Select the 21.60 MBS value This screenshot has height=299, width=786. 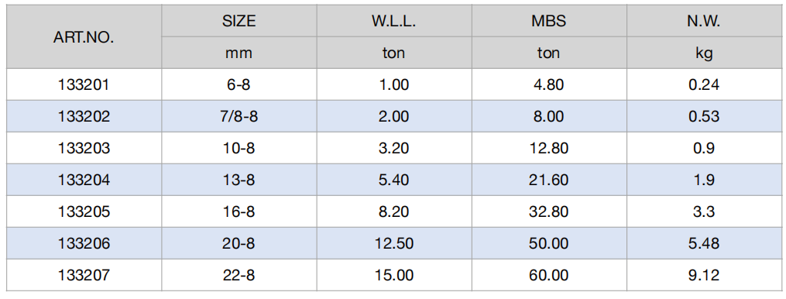549,180
